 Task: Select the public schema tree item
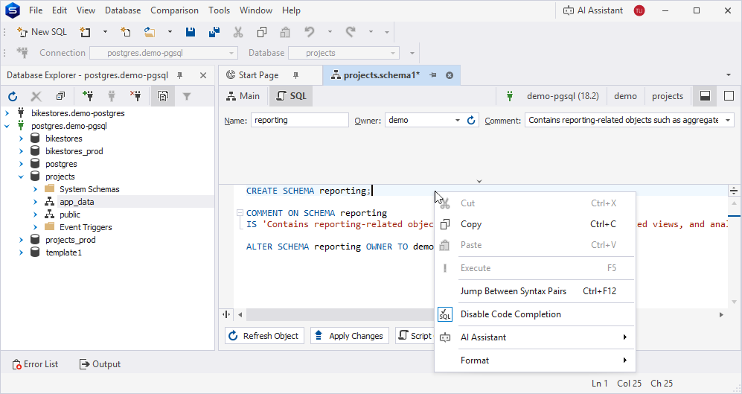click(x=70, y=215)
